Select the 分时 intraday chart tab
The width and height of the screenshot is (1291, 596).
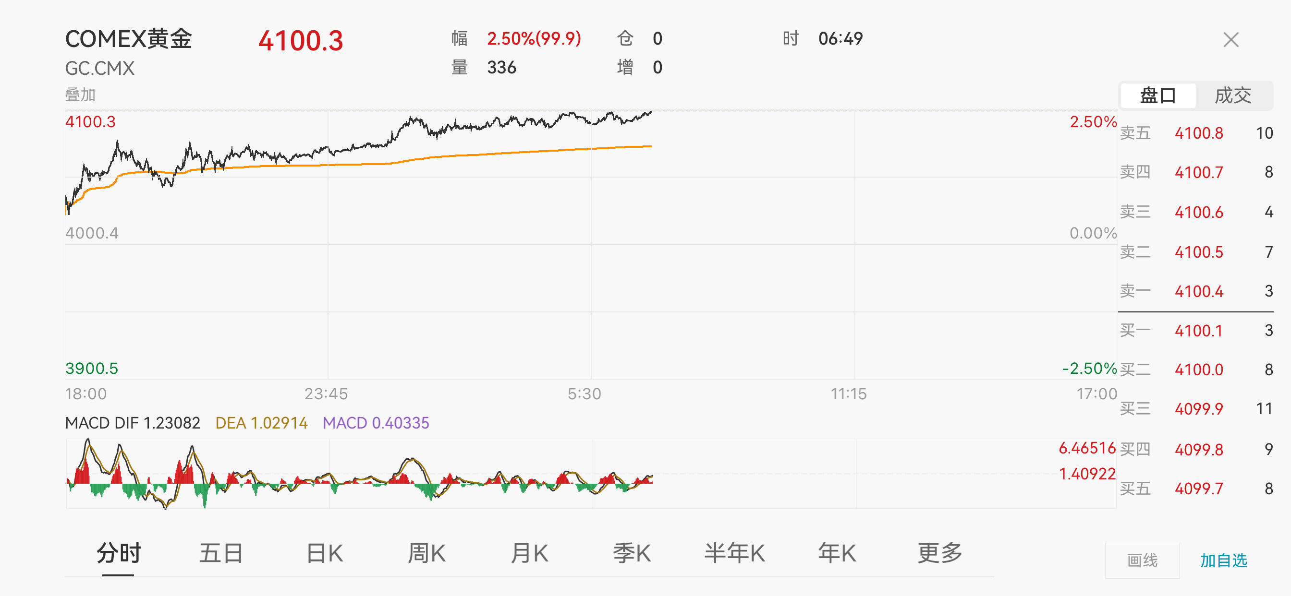point(119,553)
